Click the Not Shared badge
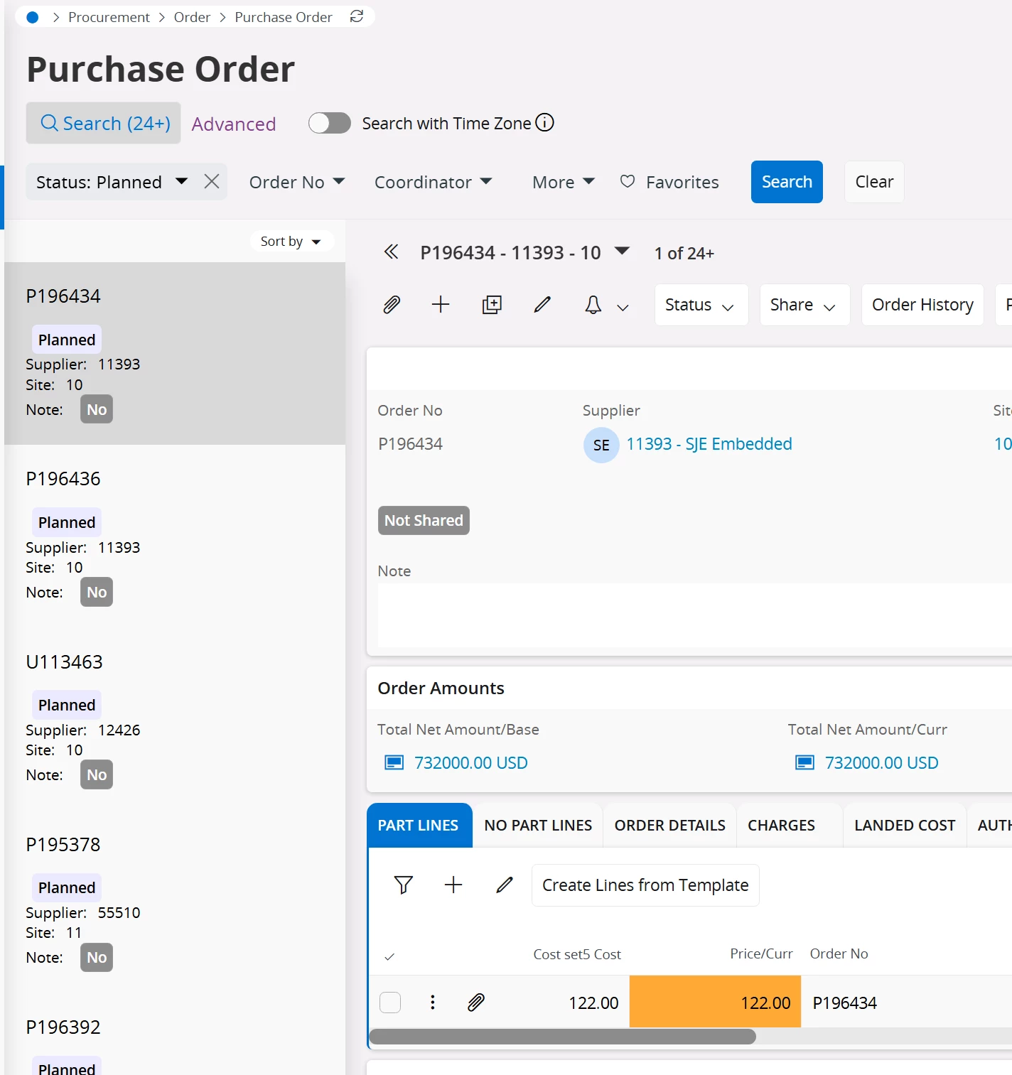1012x1075 pixels. click(x=424, y=520)
